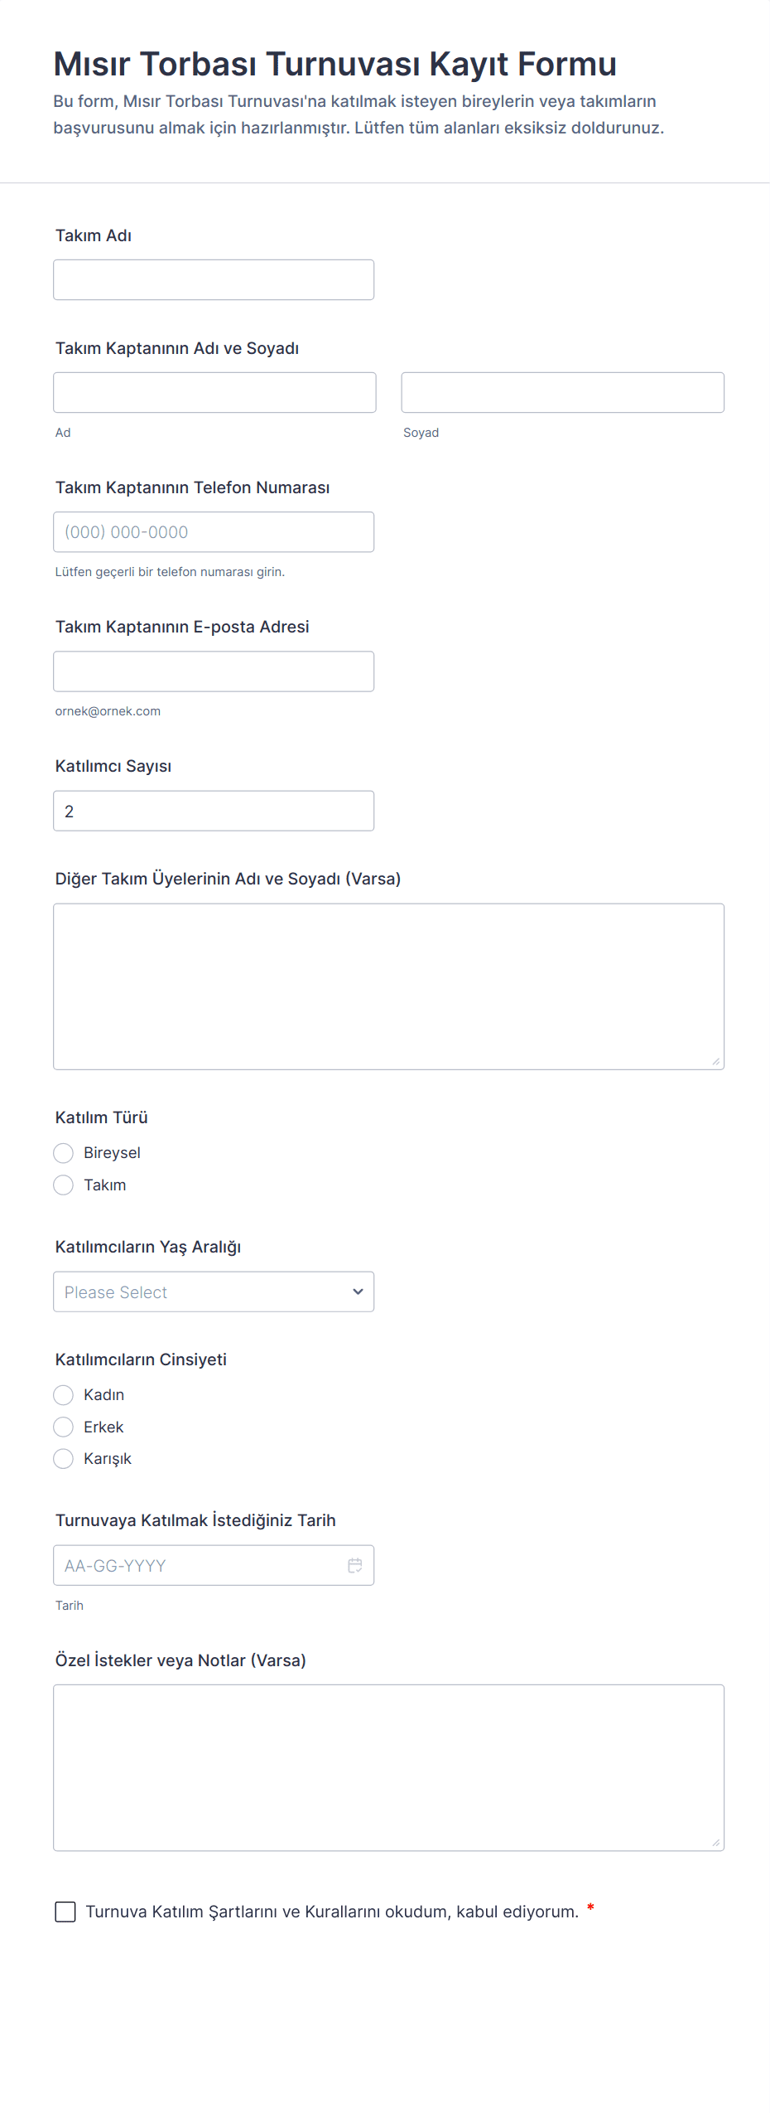Click the dropdown arrow of age range select

click(x=358, y=1292)
